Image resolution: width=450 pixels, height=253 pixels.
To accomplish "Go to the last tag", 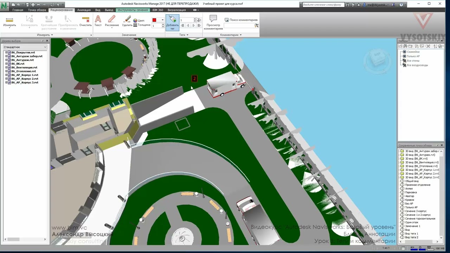I will click(199, 26).
